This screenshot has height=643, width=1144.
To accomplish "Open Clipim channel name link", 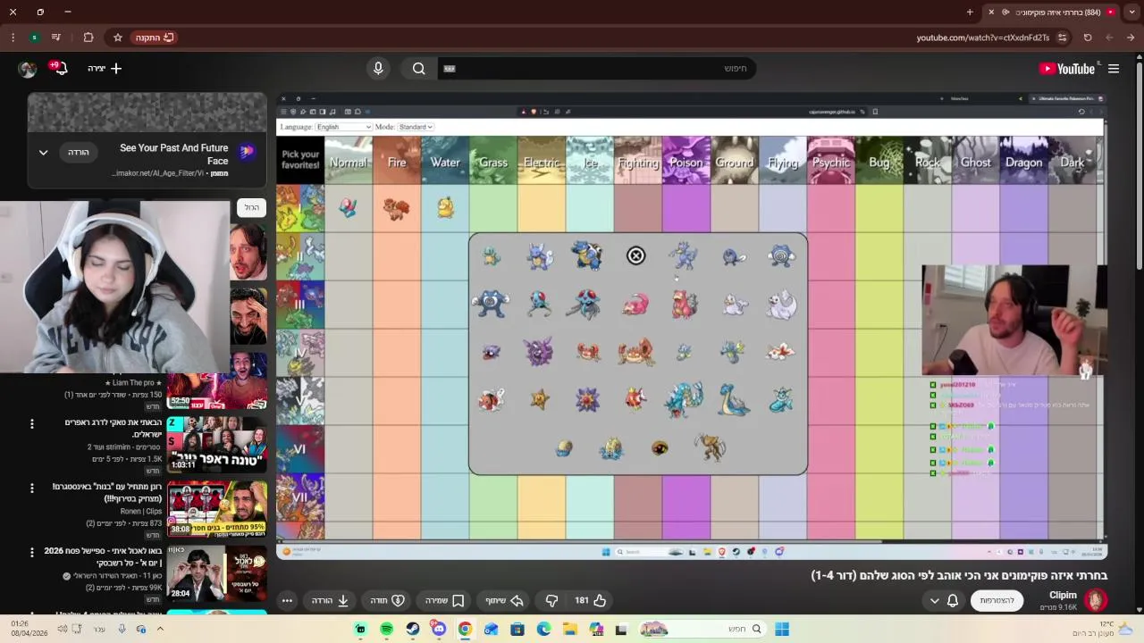I will [1063, 595].
